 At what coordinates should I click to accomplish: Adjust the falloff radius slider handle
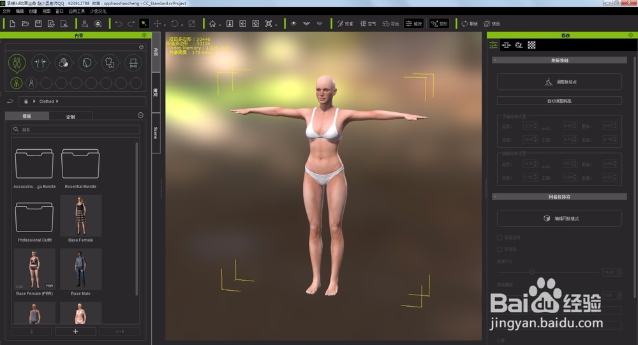tap(531, 272)
